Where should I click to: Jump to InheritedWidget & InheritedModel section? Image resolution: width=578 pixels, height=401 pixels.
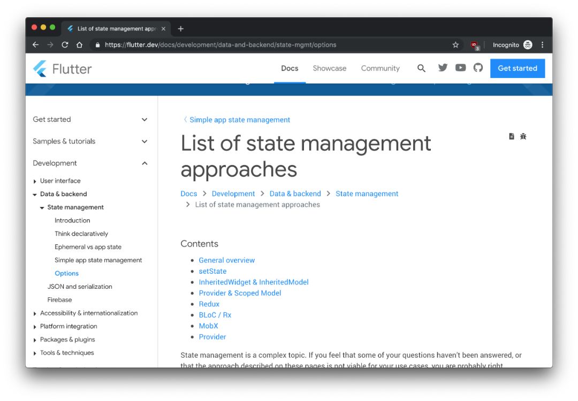[254, 282]
